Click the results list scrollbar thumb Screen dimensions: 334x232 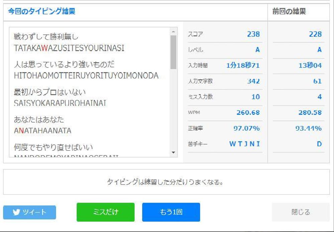(x=174, y=52)
